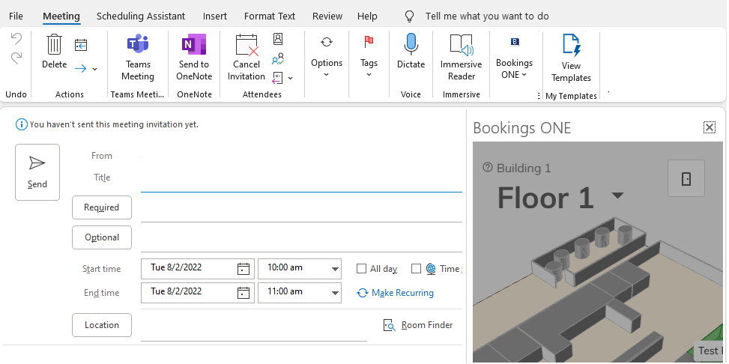Click the Delete trash can icon
The height and width of the screenshot is (364, 729).
[x=54, y=46]
